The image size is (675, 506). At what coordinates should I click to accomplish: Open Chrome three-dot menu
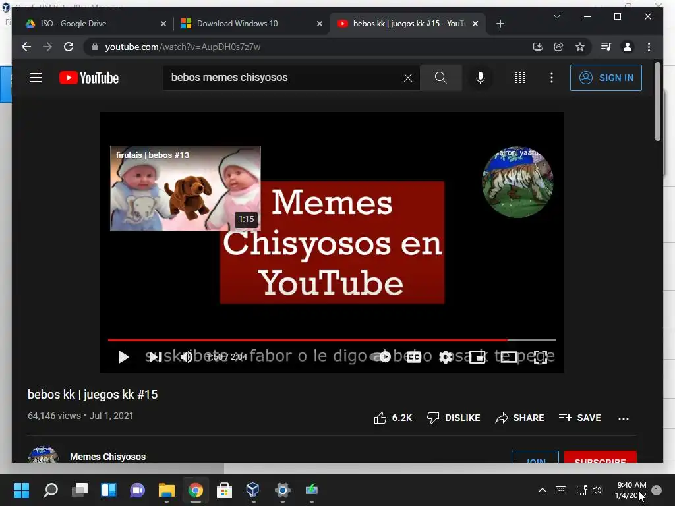click(x=649, y=47)
